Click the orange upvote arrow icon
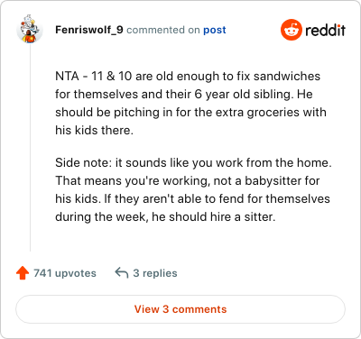 click(23, 273)
